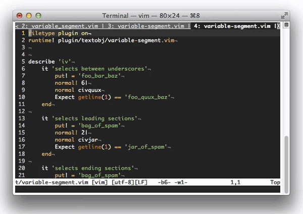Switch to vim tab 2: variable_segment.vim
Viewport: 303px width, 214px height.
(x=60, y=26)
